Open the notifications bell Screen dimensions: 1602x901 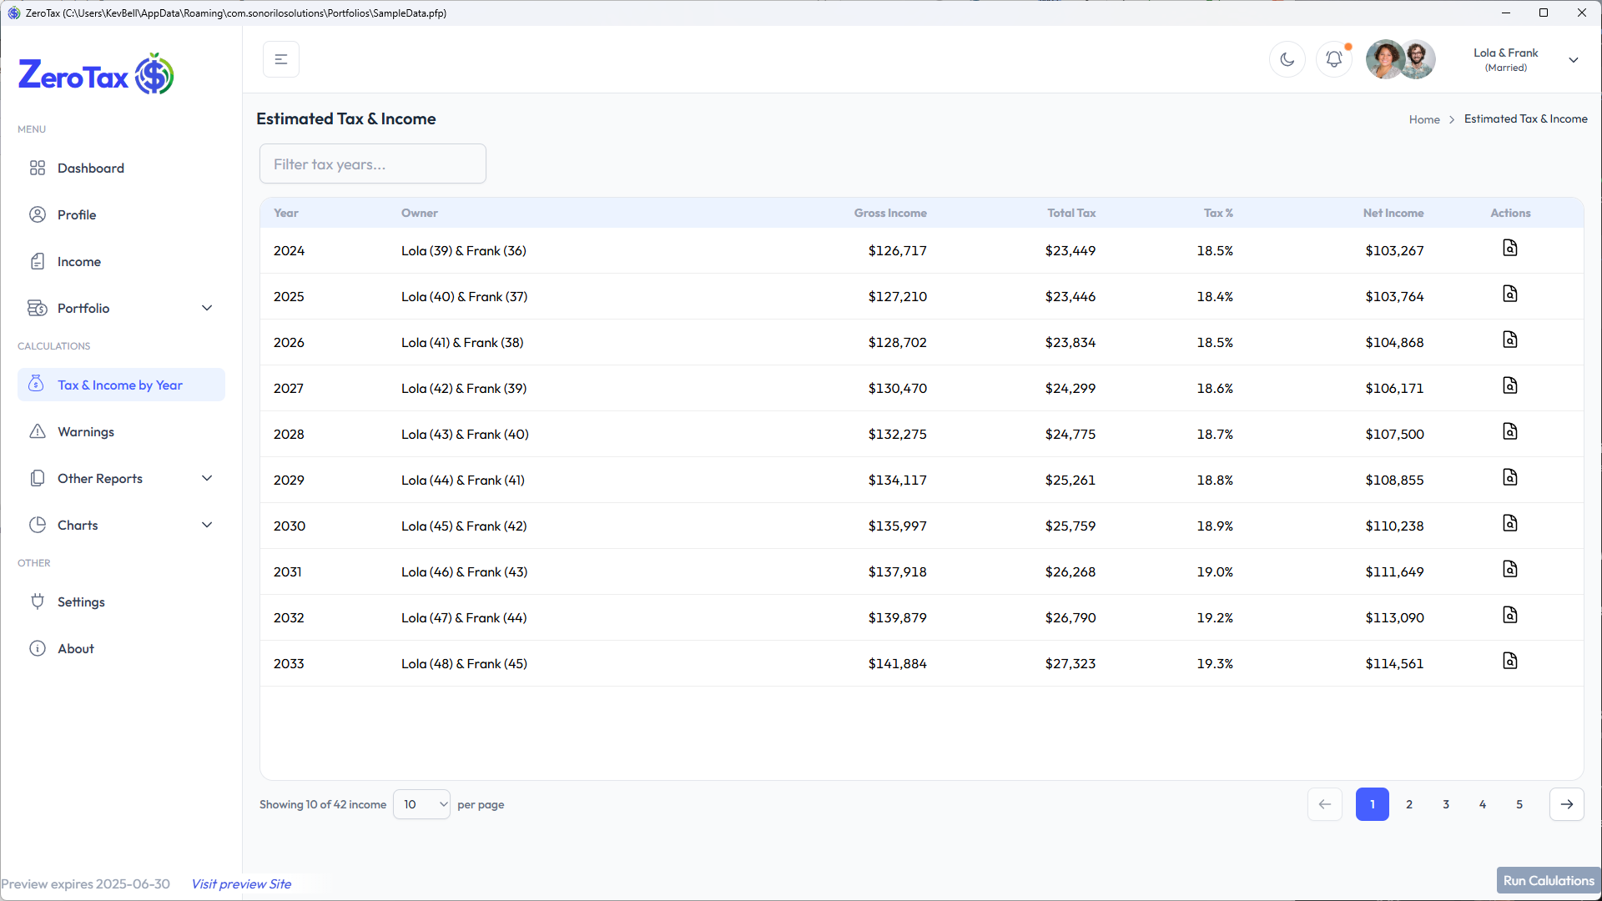1333,59
